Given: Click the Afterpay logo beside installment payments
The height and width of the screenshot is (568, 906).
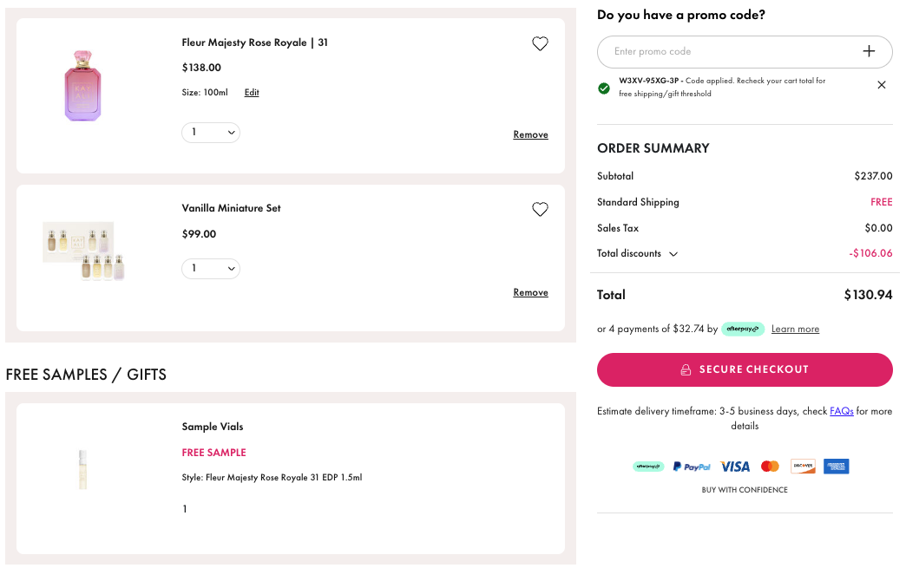Looking at the screenshot, I should [742, 330].
